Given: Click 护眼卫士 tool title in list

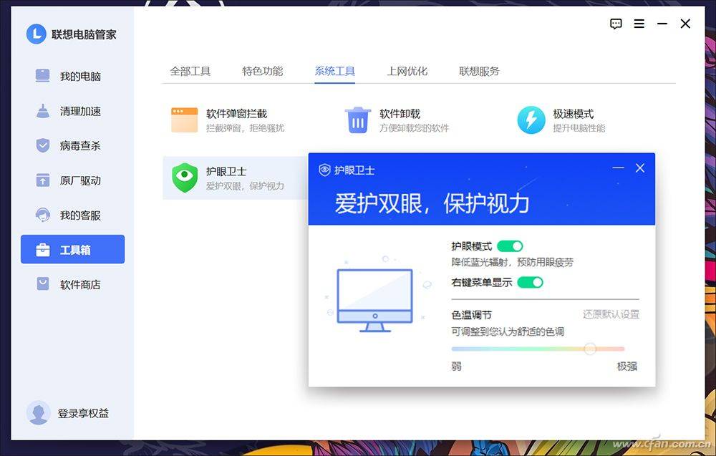Looking at the screenshot, I should click(226, 171).
